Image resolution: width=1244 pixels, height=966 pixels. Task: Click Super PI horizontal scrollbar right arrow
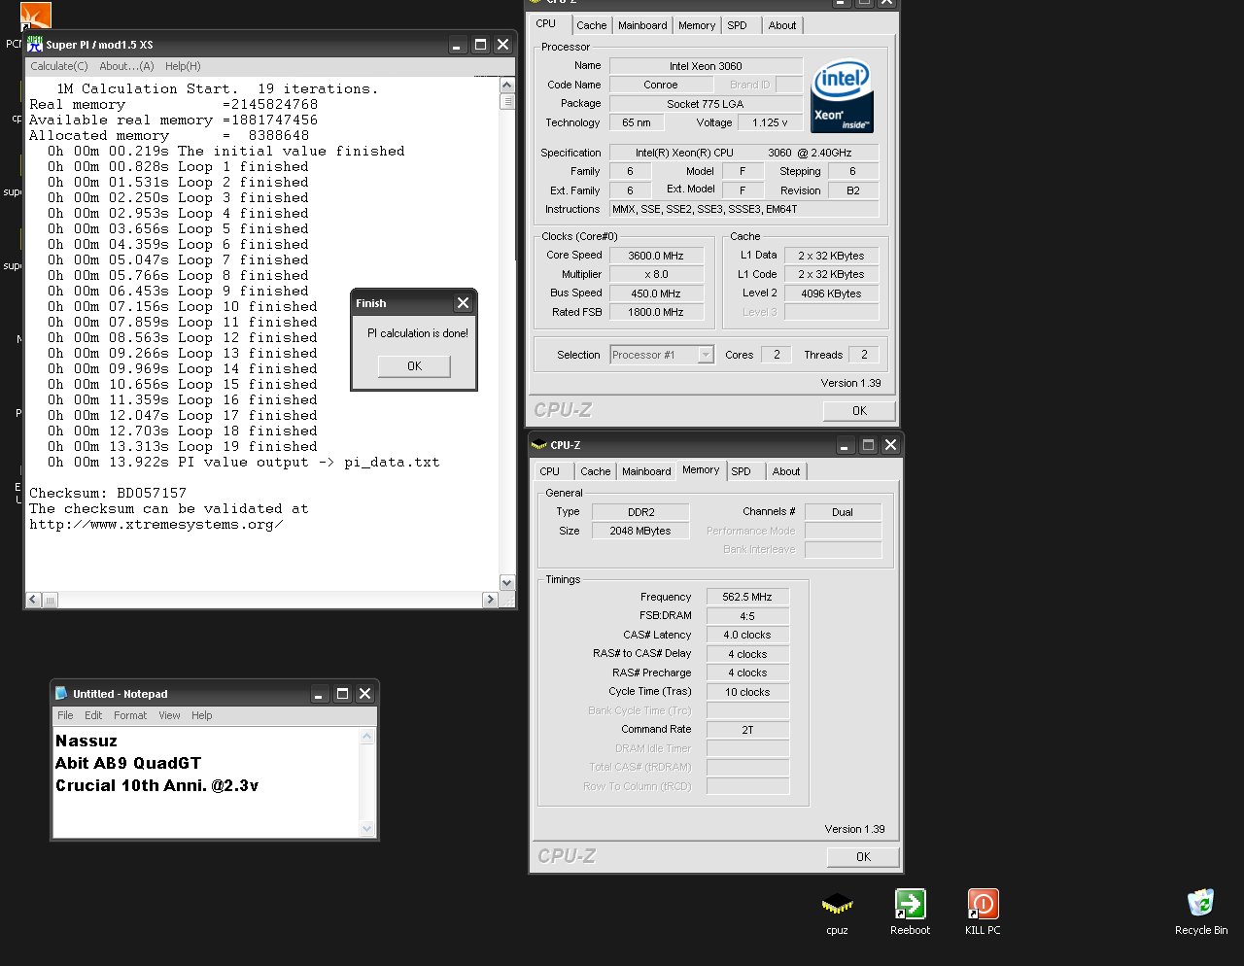pos(490,600)
